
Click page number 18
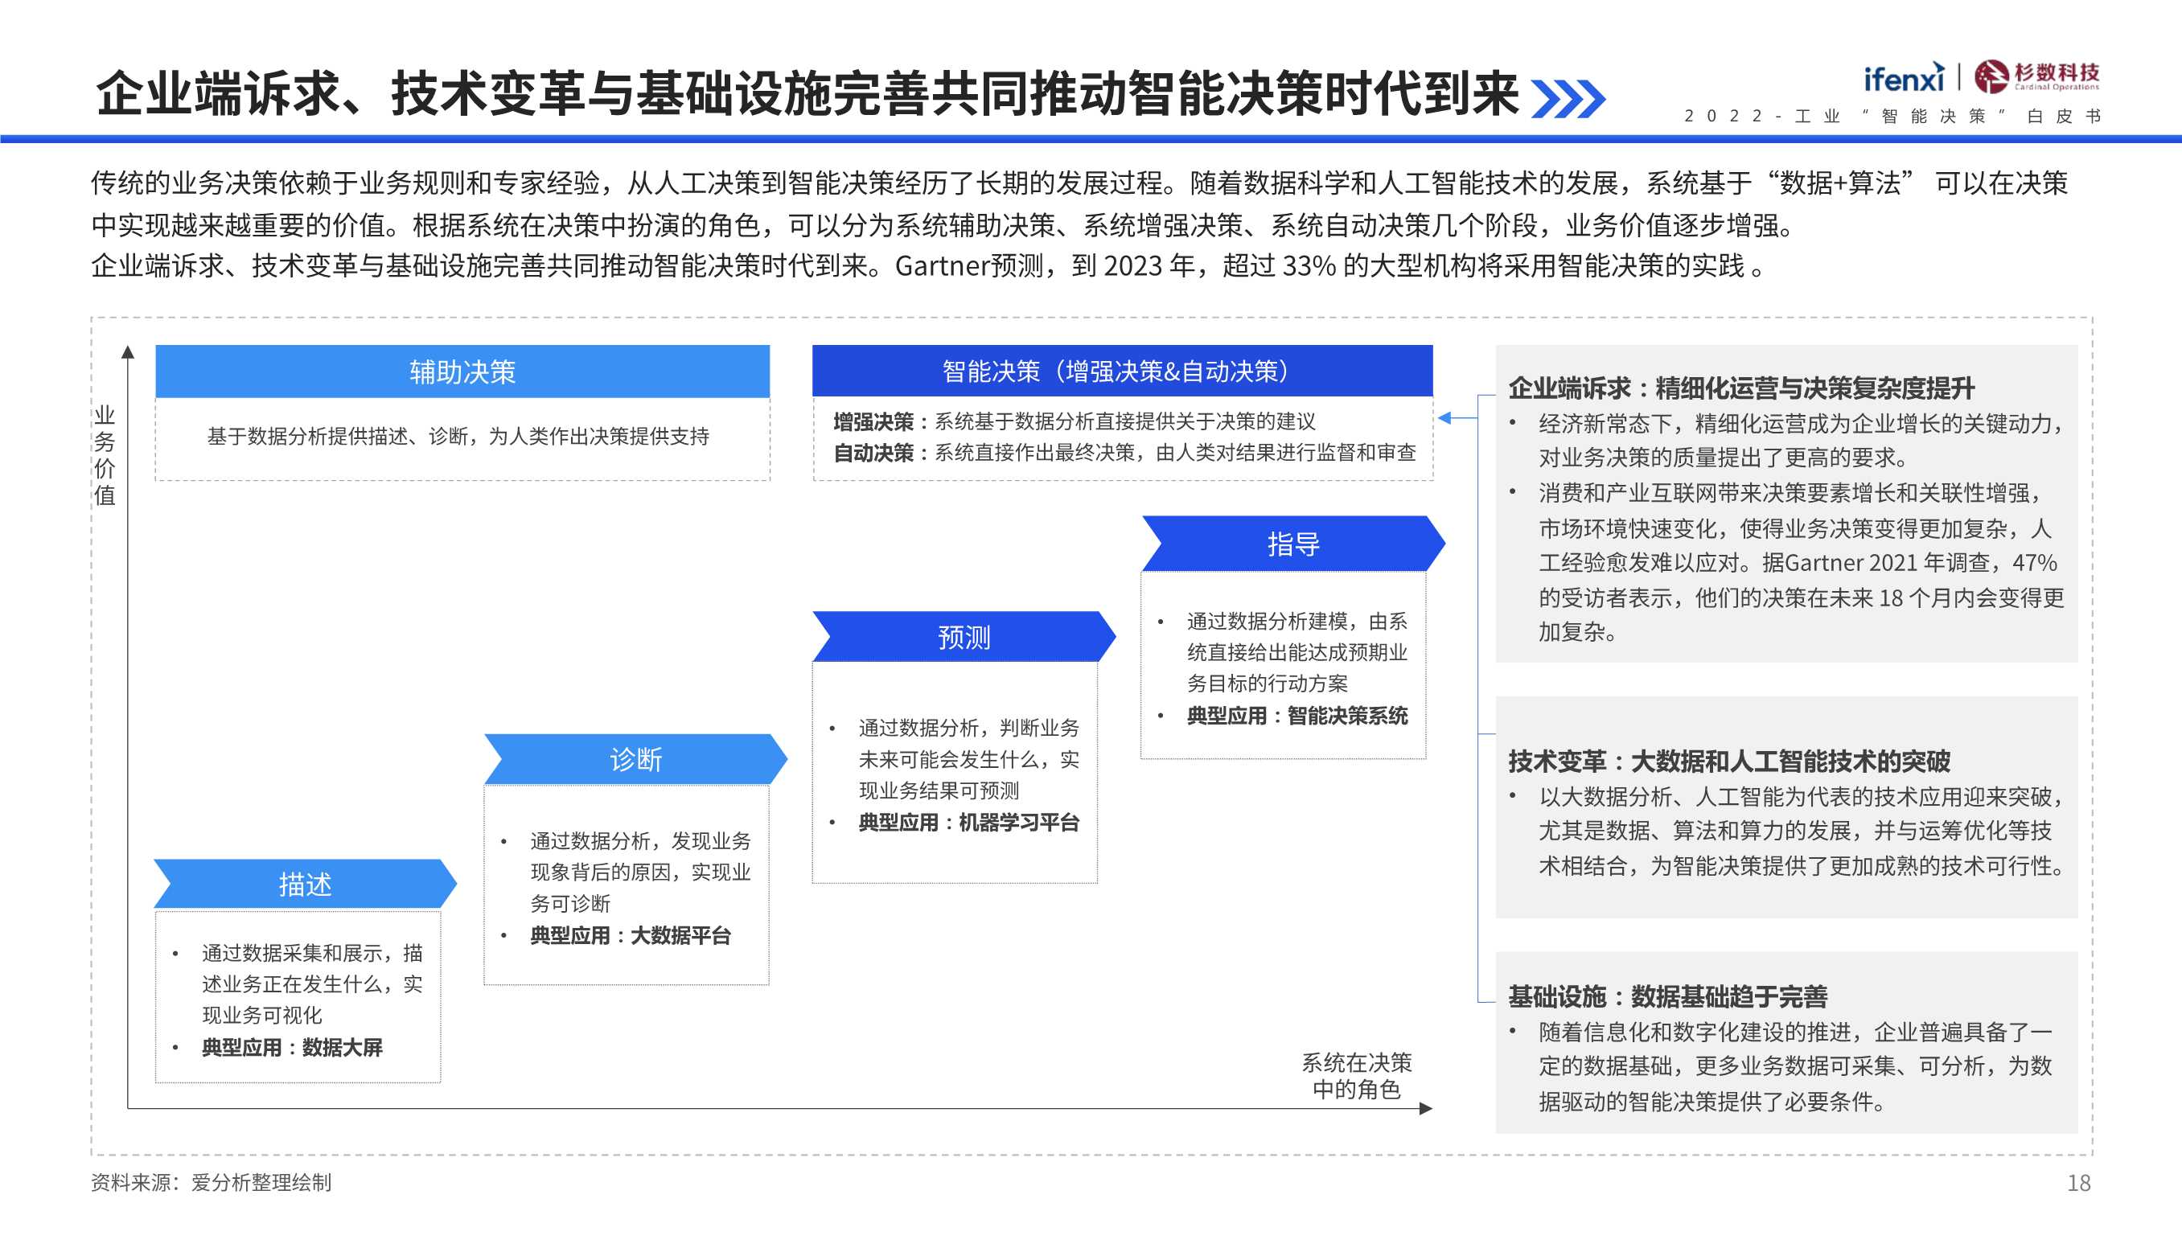pos(2078,1182)
